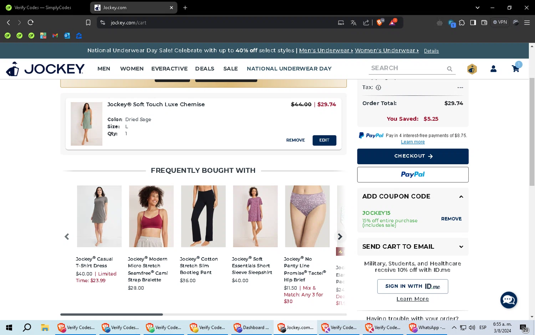The height and width of the screenshot is (335, 535).
Task: Open the MEN menu
Action: pos(104,69)
